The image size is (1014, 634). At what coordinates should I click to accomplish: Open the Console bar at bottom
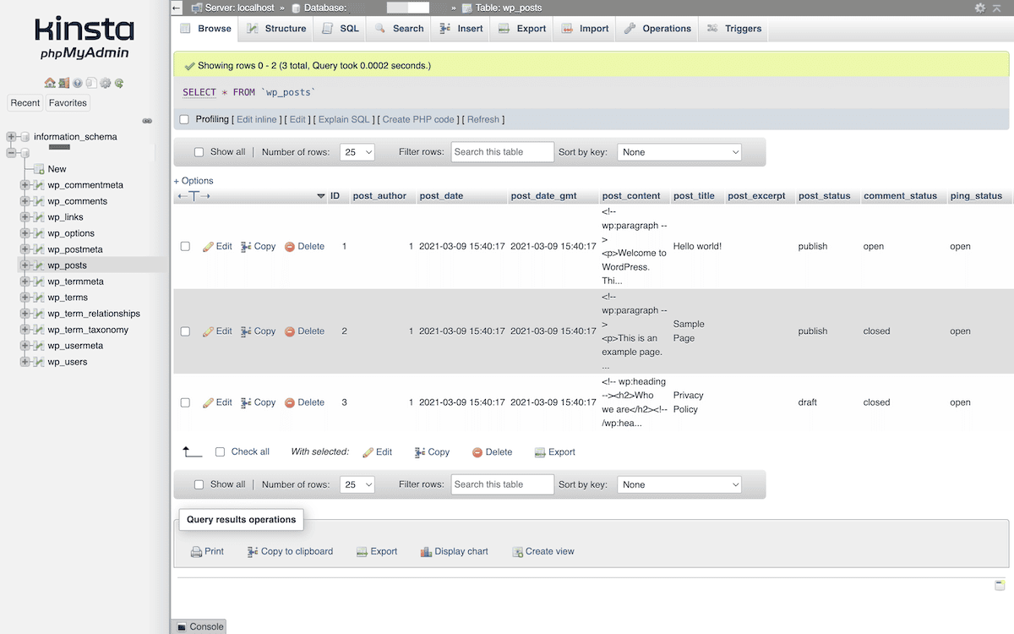click(199, 626)
